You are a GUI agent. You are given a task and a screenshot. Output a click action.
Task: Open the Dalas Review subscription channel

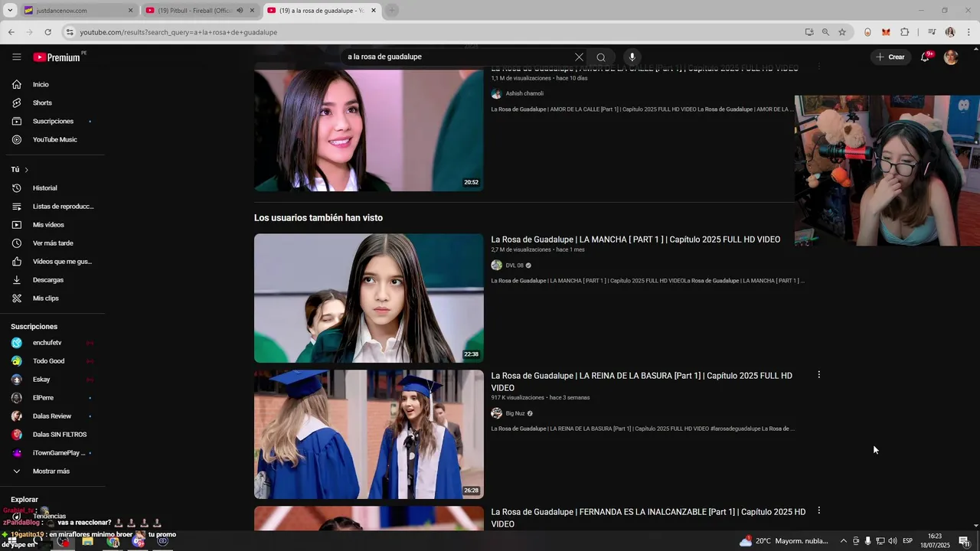click(x=53, y=416)
